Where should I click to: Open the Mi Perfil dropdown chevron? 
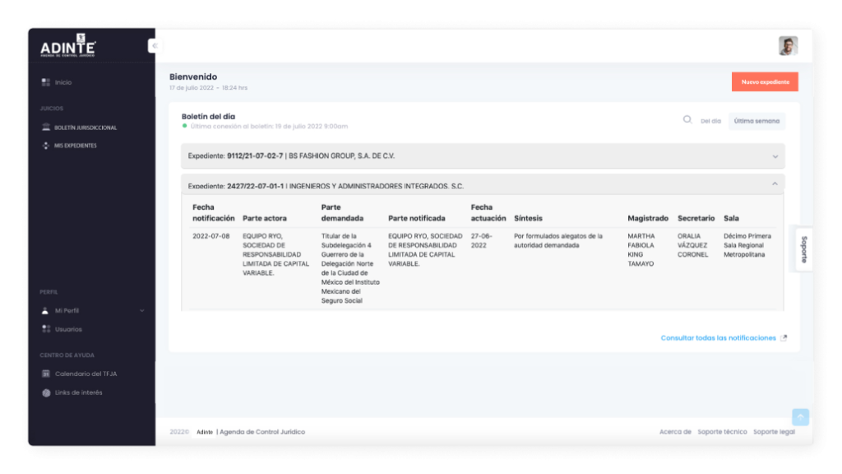(141, 310)
